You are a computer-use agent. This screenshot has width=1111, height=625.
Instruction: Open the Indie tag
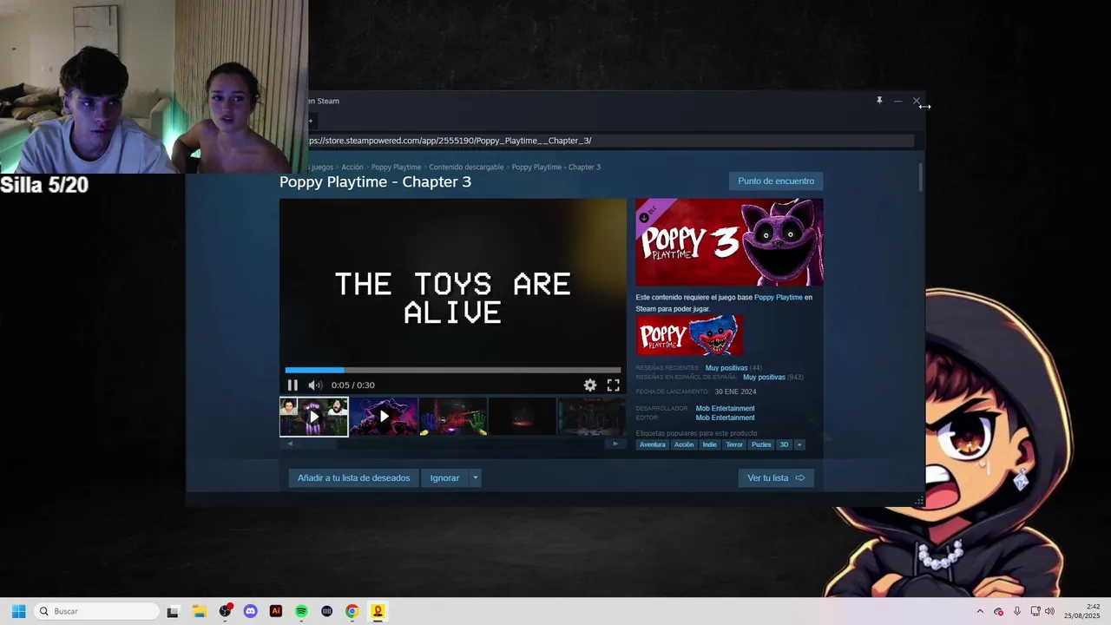coord(710,444)
